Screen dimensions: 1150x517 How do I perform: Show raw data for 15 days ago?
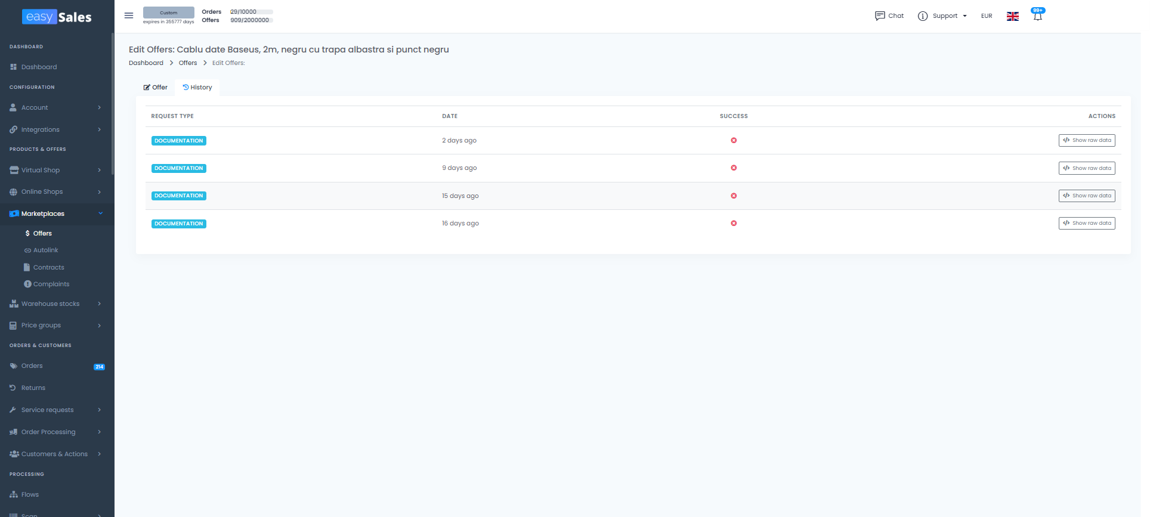(1087, 196)
